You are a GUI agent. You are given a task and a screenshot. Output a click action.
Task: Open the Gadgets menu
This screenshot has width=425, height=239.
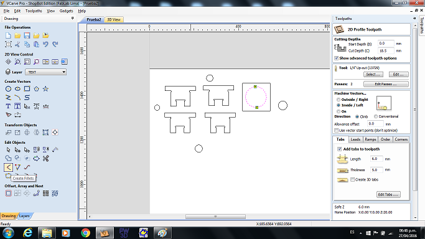point(67,11)
